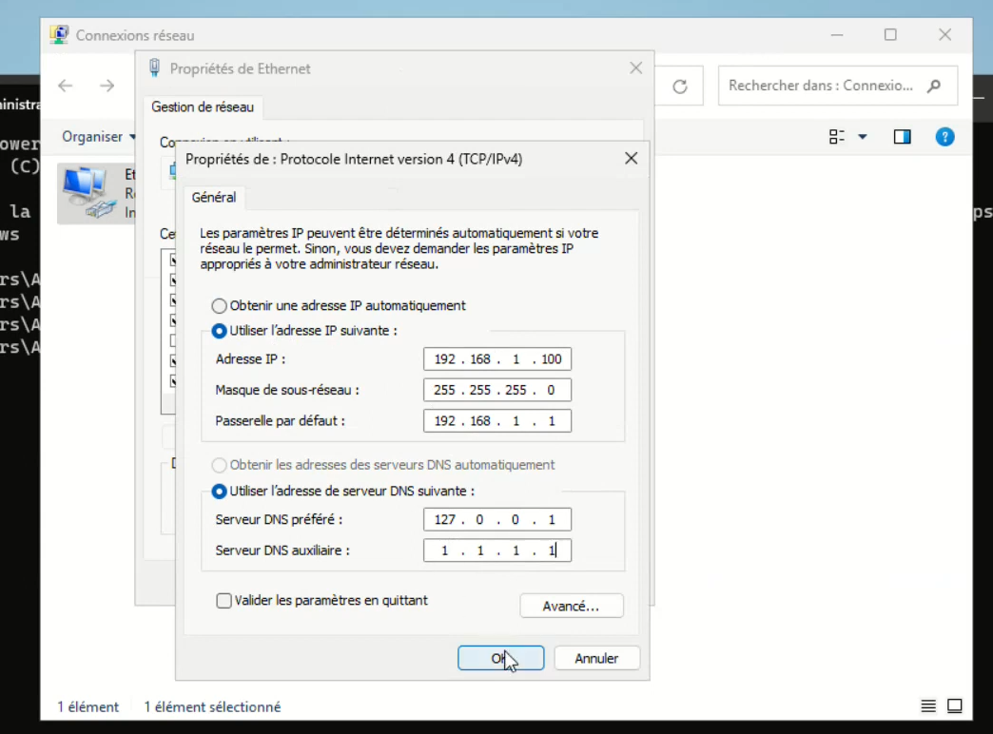Screen dimensions: 993x734
Task: Dismiss the dialog with Annuler
Action: [596, 657]
